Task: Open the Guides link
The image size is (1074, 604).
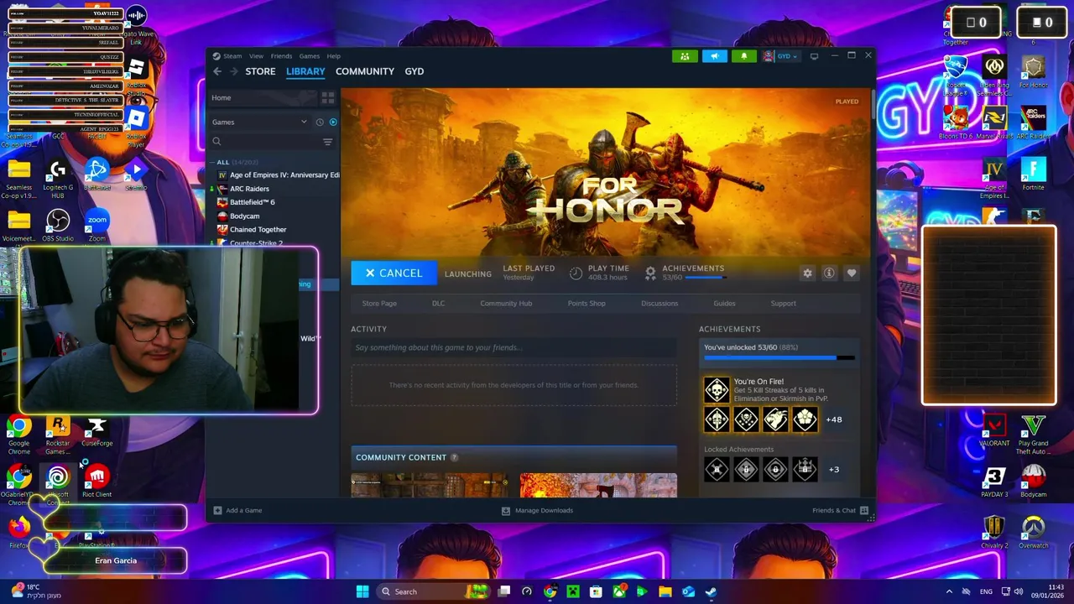Action: pyautogui.click(x=724, y=303)
